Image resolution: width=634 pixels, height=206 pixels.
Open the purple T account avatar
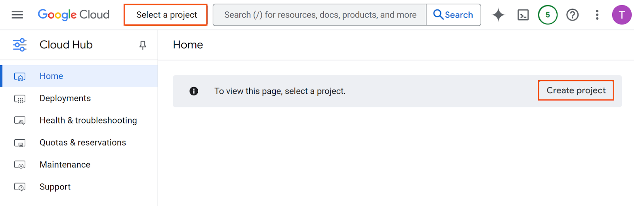pos(622,15)
